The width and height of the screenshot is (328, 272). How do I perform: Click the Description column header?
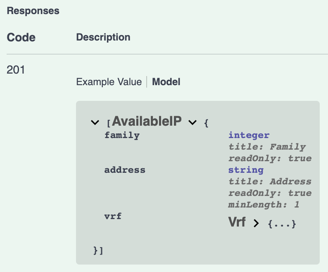[103, 37]
